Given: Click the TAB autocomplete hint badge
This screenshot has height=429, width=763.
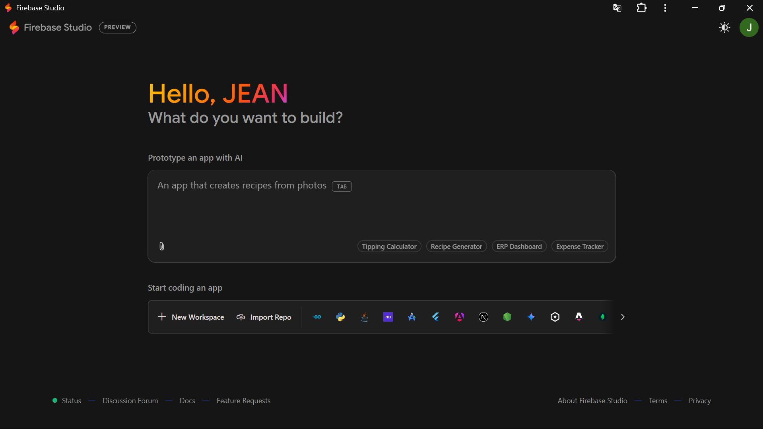Looking at the screenshot, I should click(342, 186).
